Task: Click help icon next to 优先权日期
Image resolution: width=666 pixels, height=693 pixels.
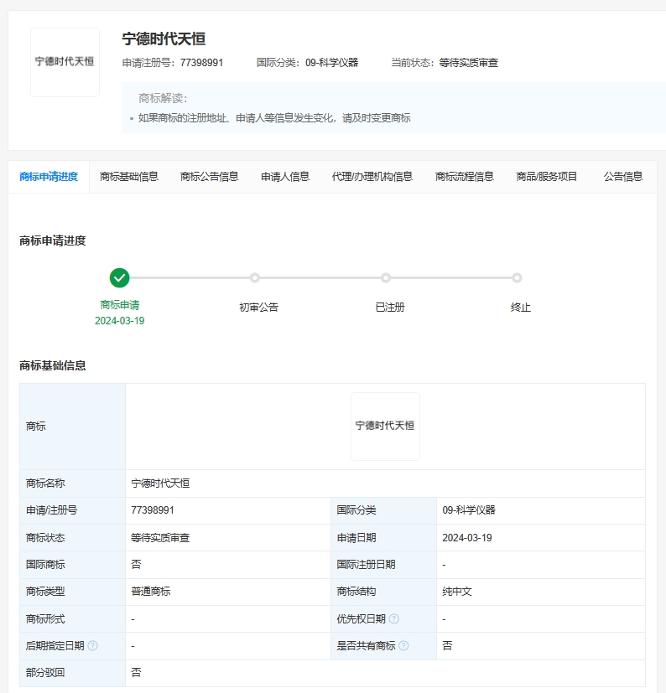Action: tap(394, 618)
